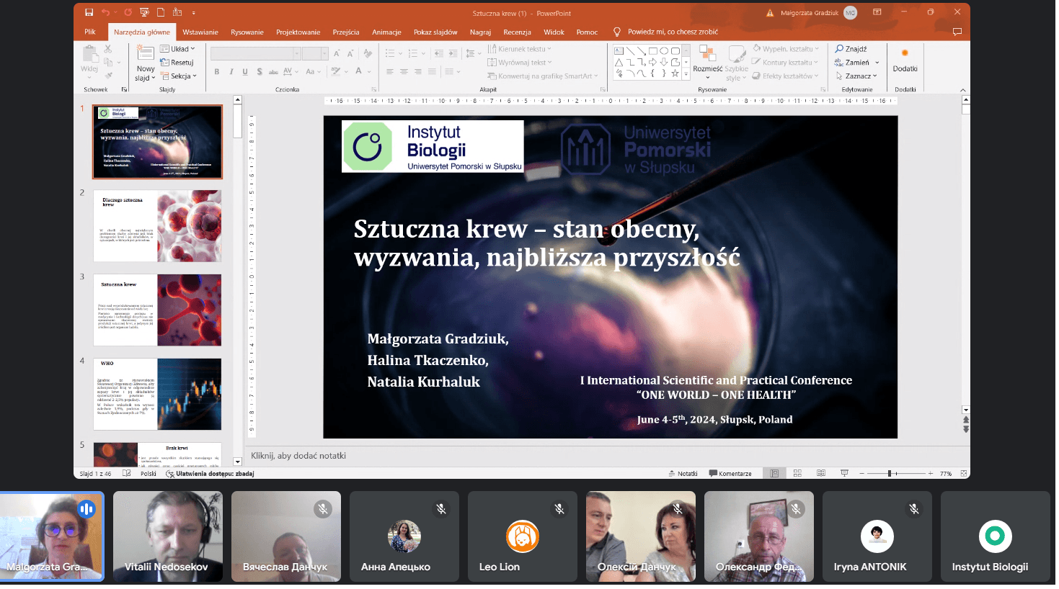
Task: Click Ułatwienia dostępu: zbadaj in status bar
Action: pyautogui.click(x=210, y=474)
